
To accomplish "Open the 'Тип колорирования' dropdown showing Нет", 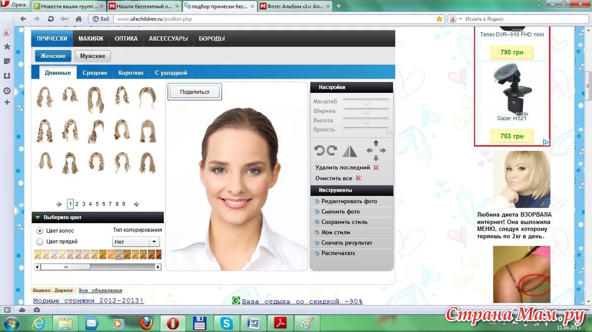I will [136, 242].
